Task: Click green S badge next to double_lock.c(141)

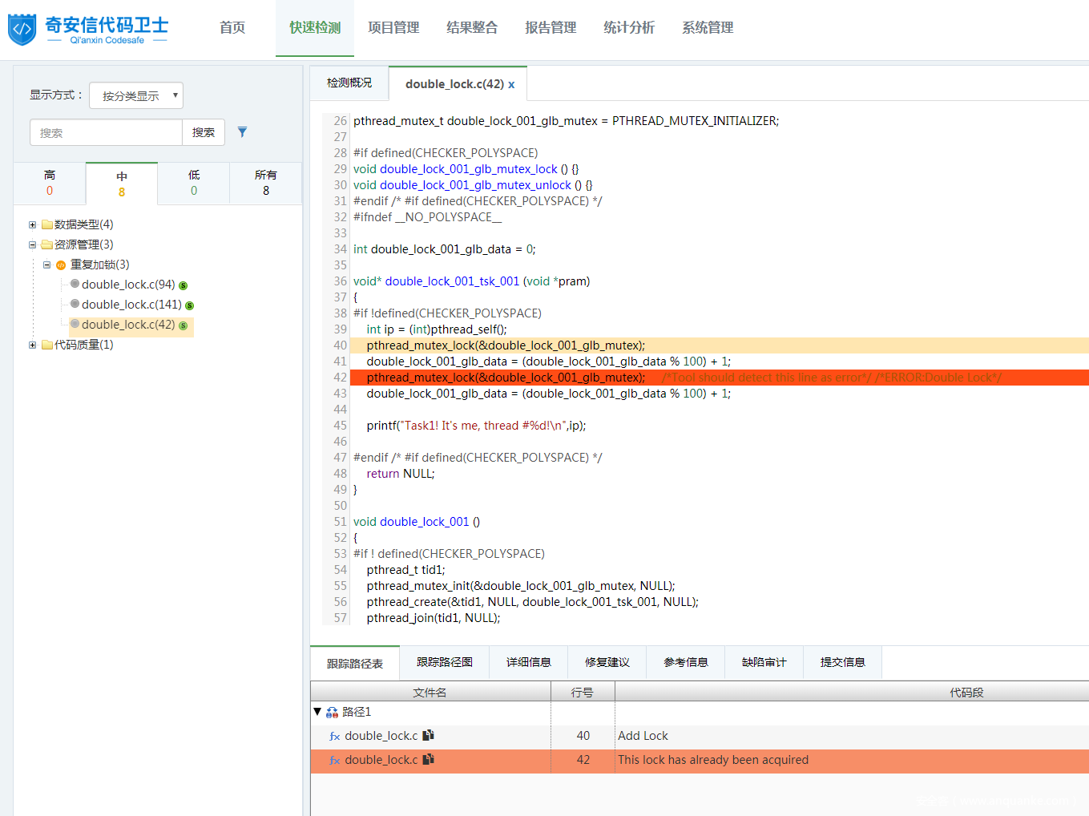Action: pyautogui.click(x=190, y=305)
